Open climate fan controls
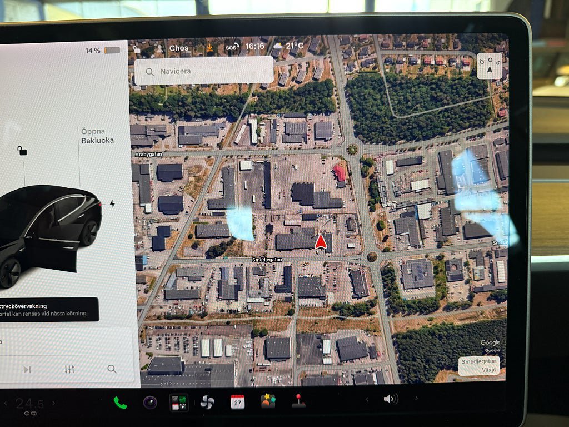 click(207, 403)
